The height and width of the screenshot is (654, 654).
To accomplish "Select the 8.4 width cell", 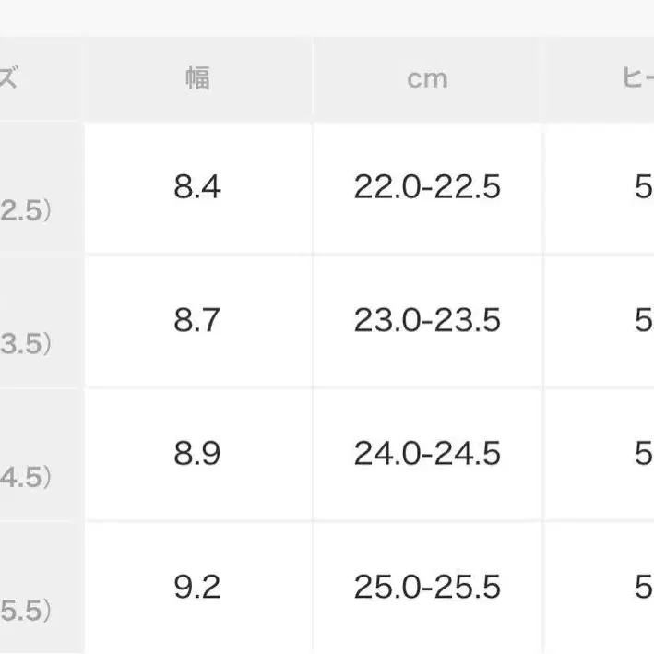I will [197, 188].
